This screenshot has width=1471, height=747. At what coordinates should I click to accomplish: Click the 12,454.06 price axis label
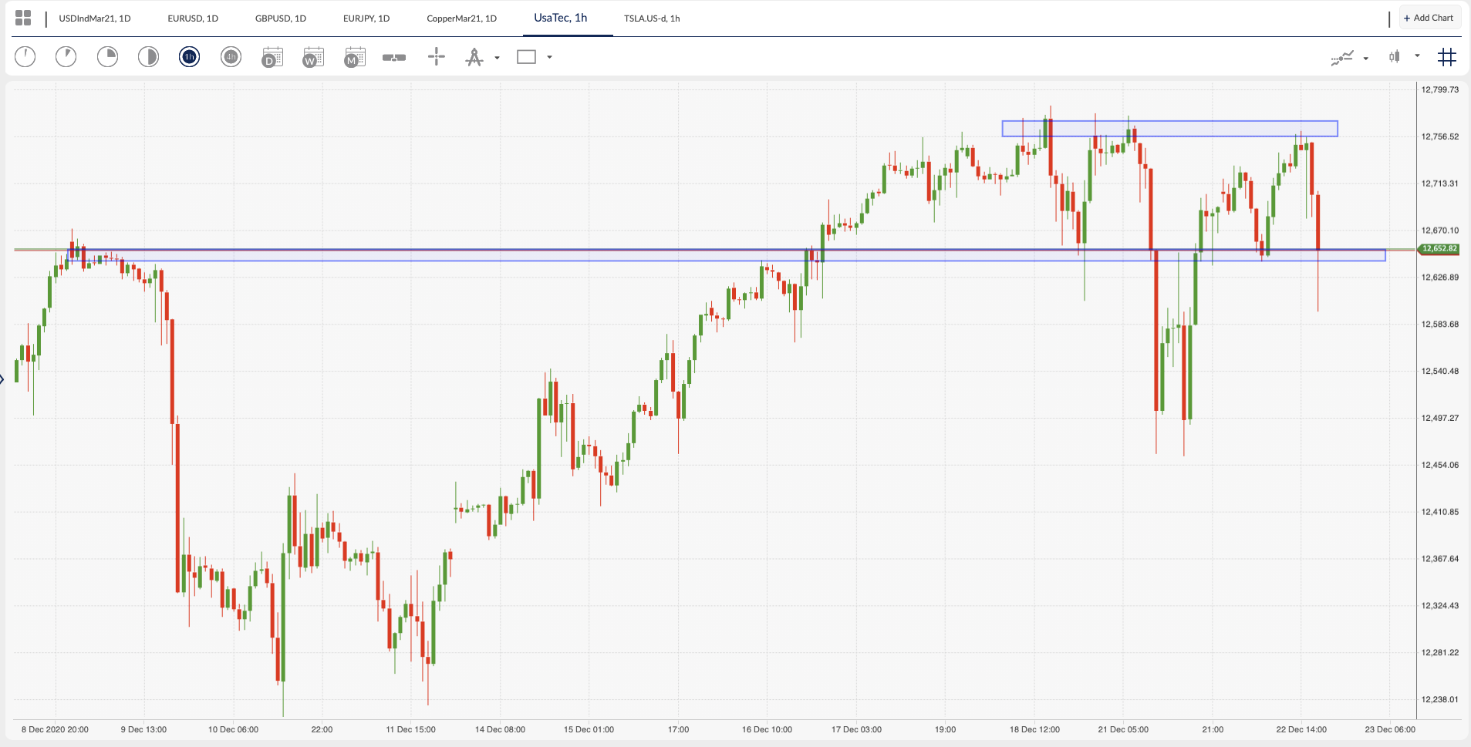coord(1439,465)
